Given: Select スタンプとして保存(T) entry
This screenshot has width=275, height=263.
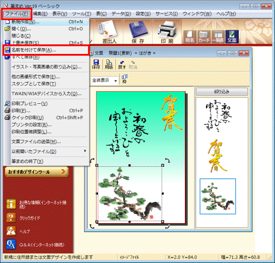Looking at the screenshot, I should pos(46,84).
